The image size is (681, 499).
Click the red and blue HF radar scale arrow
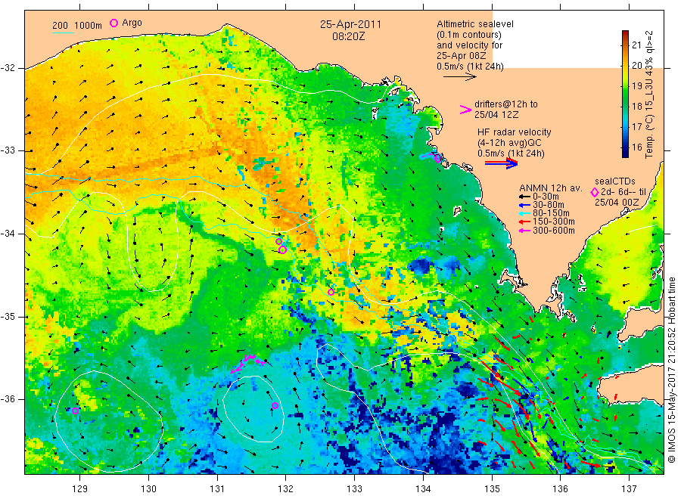pos(501,163)
